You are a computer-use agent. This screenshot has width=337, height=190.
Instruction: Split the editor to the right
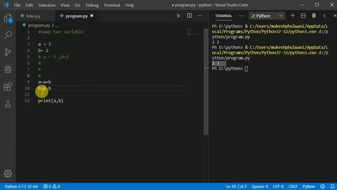(x=190, y=16)
